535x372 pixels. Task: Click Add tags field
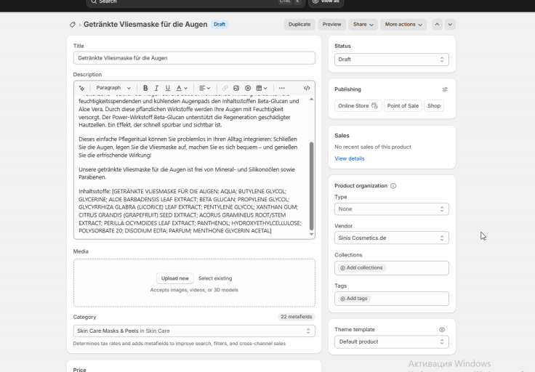(392, 299)
